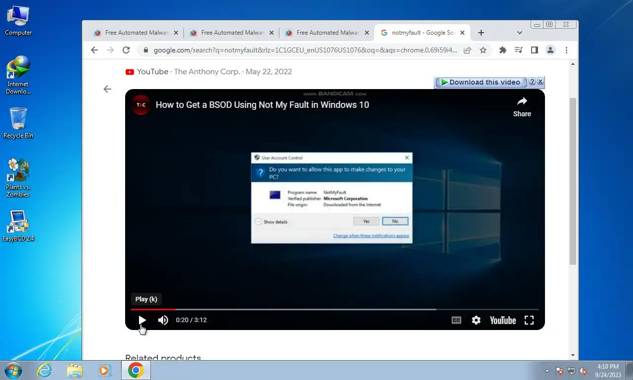Click scrollbar down arrow
633x380 pixels.
[x=573, y=355]
